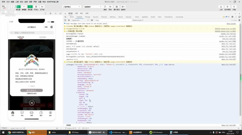Switch to the Sources tab

pyautogui.click(x=95, y=17)
